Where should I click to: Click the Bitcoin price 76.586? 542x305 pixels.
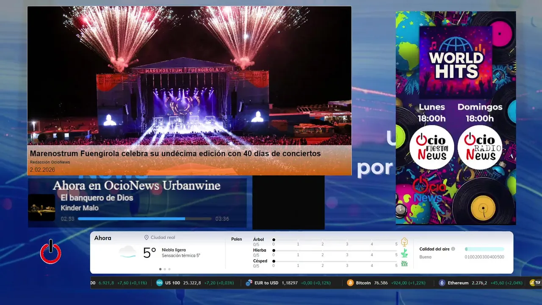(x=381, y=283)
